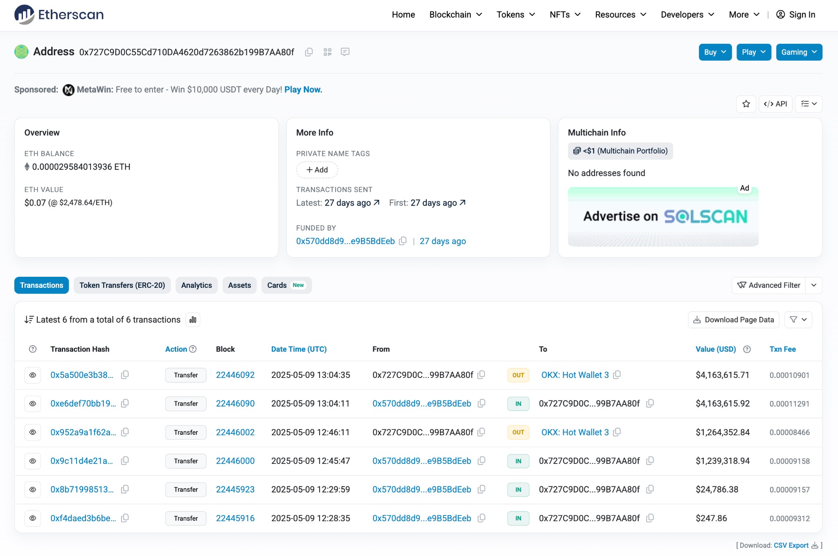Expand the Resources menu

[621, 15]
